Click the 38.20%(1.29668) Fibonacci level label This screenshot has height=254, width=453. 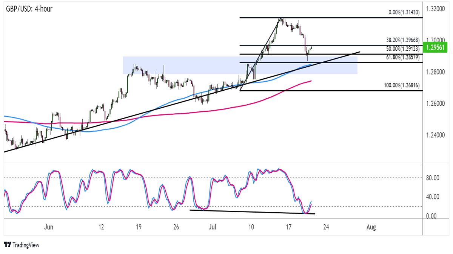tap(403, 40)
